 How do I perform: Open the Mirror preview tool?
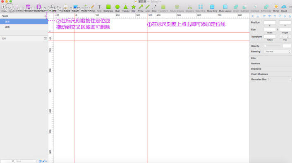(x=276, y=8)
